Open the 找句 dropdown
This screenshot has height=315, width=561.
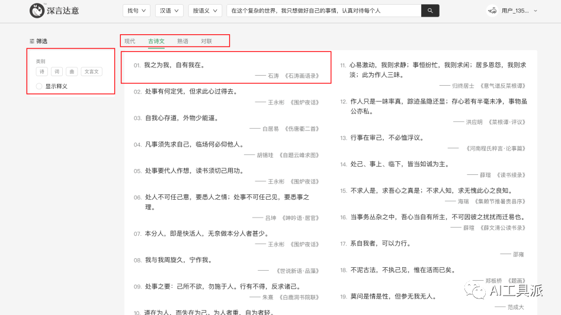click(136, 11)
